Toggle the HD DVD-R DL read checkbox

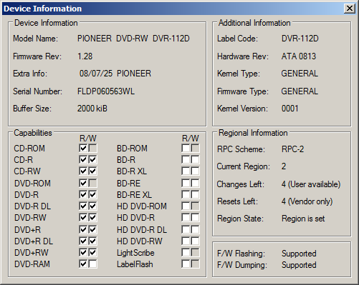pyautogui.click(x=186, y=229)
